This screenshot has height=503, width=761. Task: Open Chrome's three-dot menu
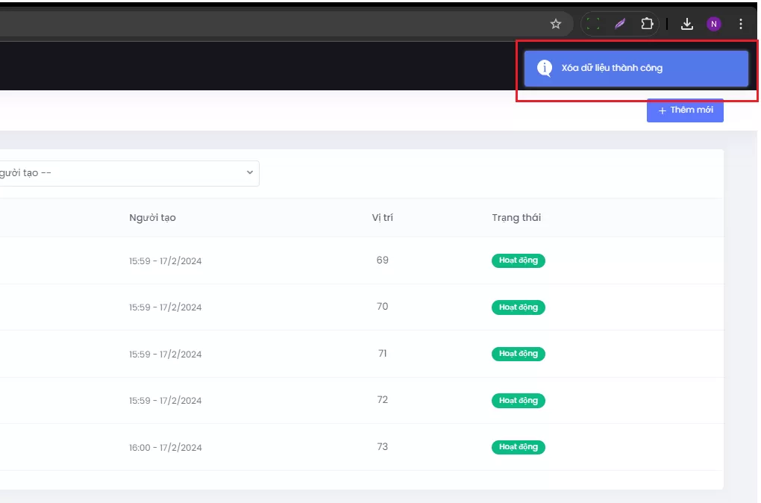(x=741, y=24)
